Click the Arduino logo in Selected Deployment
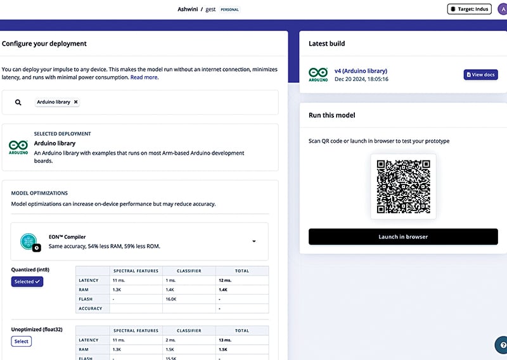Image resolution: width=507 pixels, height=360 pixels. pyautogui.click(x=18, y=146)
